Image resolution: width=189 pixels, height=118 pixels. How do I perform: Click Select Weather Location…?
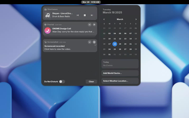pos(120,81)
